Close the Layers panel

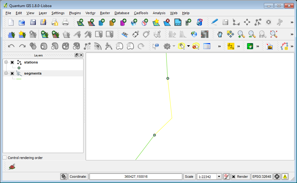coord(81,55)
